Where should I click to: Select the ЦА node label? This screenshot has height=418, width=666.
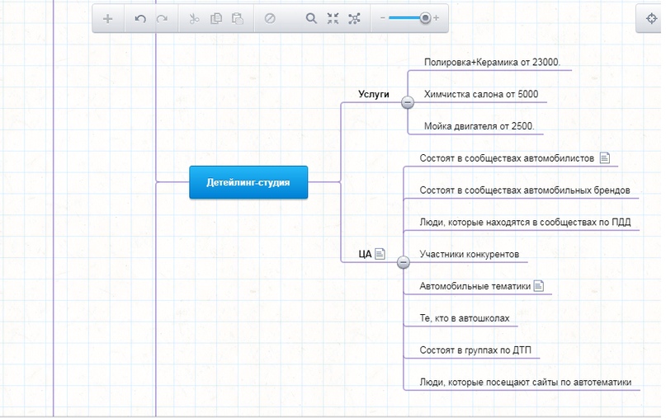[x=365, y=254]
